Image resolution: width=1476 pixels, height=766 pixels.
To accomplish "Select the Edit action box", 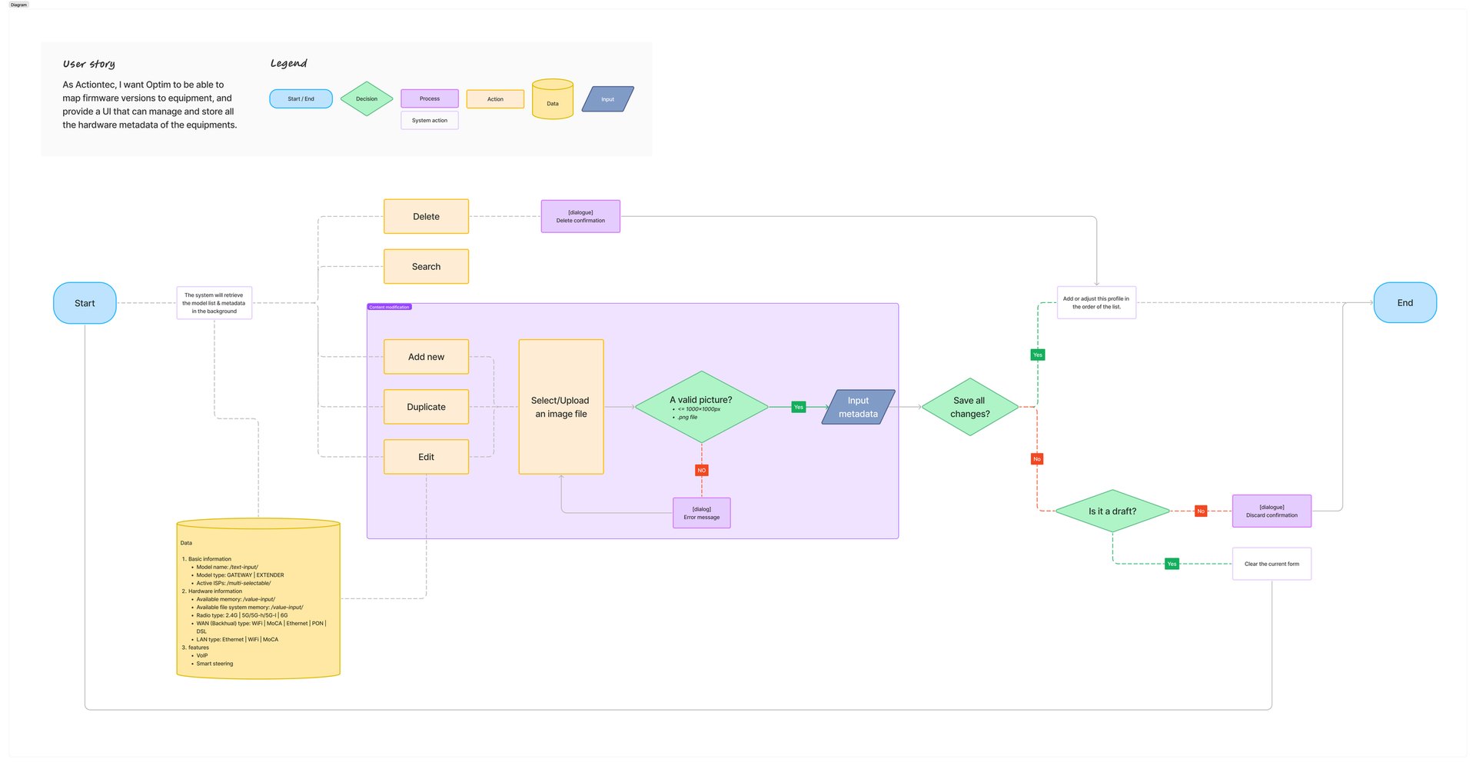I will [426, 457].
